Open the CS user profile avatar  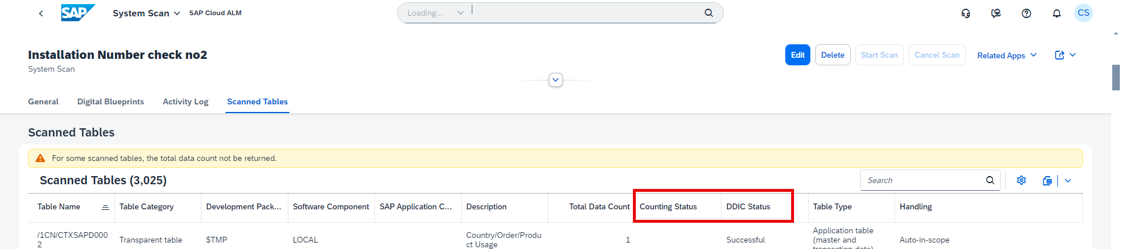[1084, 13]
